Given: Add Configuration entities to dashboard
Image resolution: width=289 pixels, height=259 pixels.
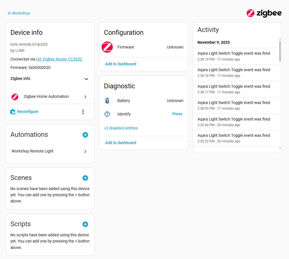Looking at the screenshot, I should pos(121,64).
